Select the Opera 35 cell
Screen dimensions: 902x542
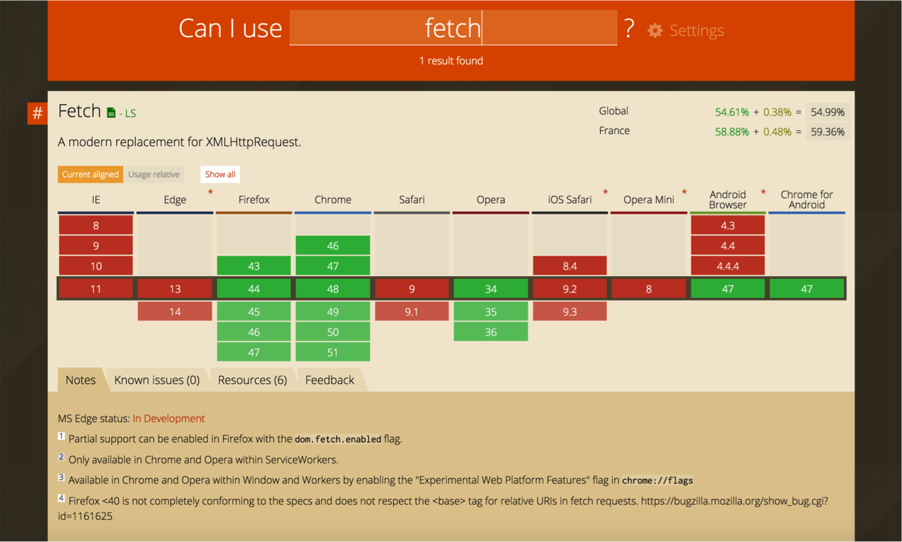coord(491,311)
